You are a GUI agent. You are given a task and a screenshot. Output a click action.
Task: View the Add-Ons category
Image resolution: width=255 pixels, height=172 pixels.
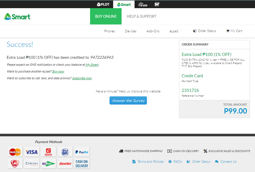click(153, 31)
